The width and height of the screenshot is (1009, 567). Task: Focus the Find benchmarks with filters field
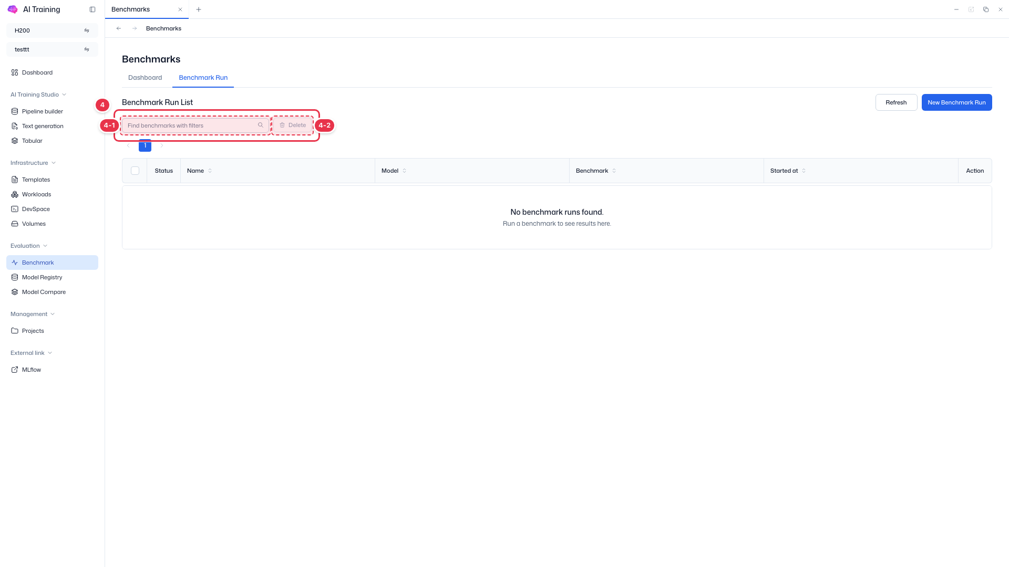195,125
